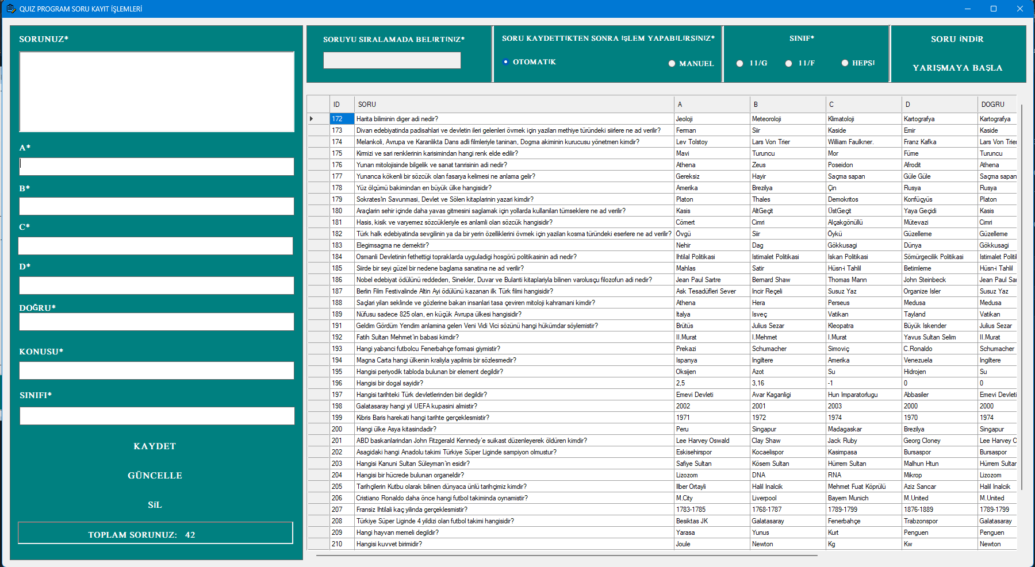Click the C column header

(864, 105)
